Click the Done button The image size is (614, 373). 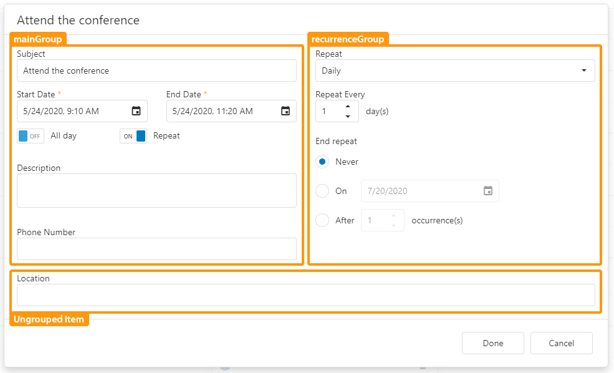coord(493,343)
